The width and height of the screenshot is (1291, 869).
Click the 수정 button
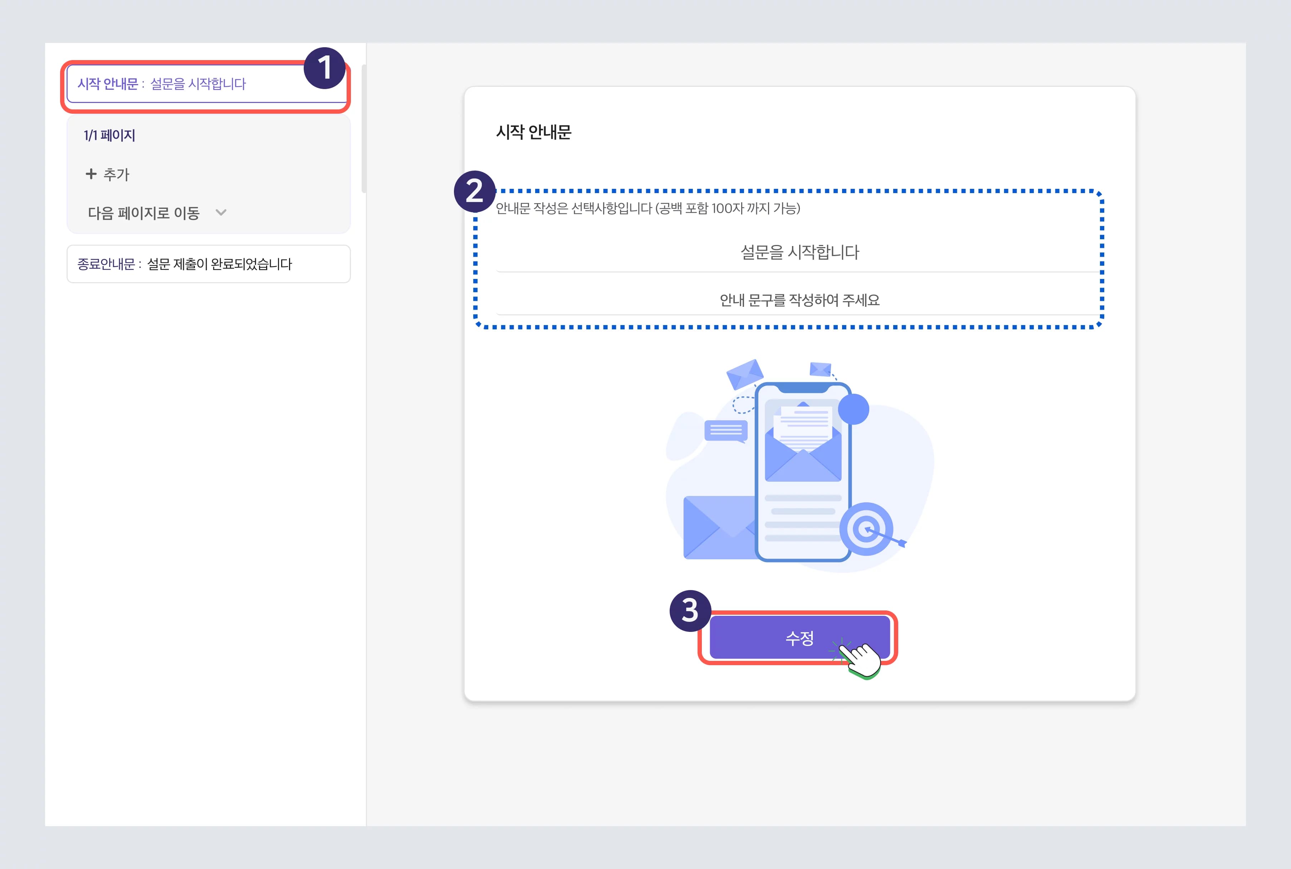click(800, 638)
